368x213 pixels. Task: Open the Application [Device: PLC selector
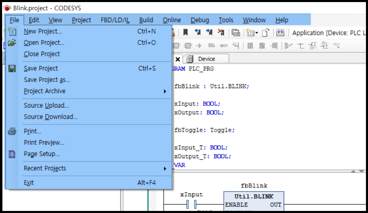tap(329, 33)
